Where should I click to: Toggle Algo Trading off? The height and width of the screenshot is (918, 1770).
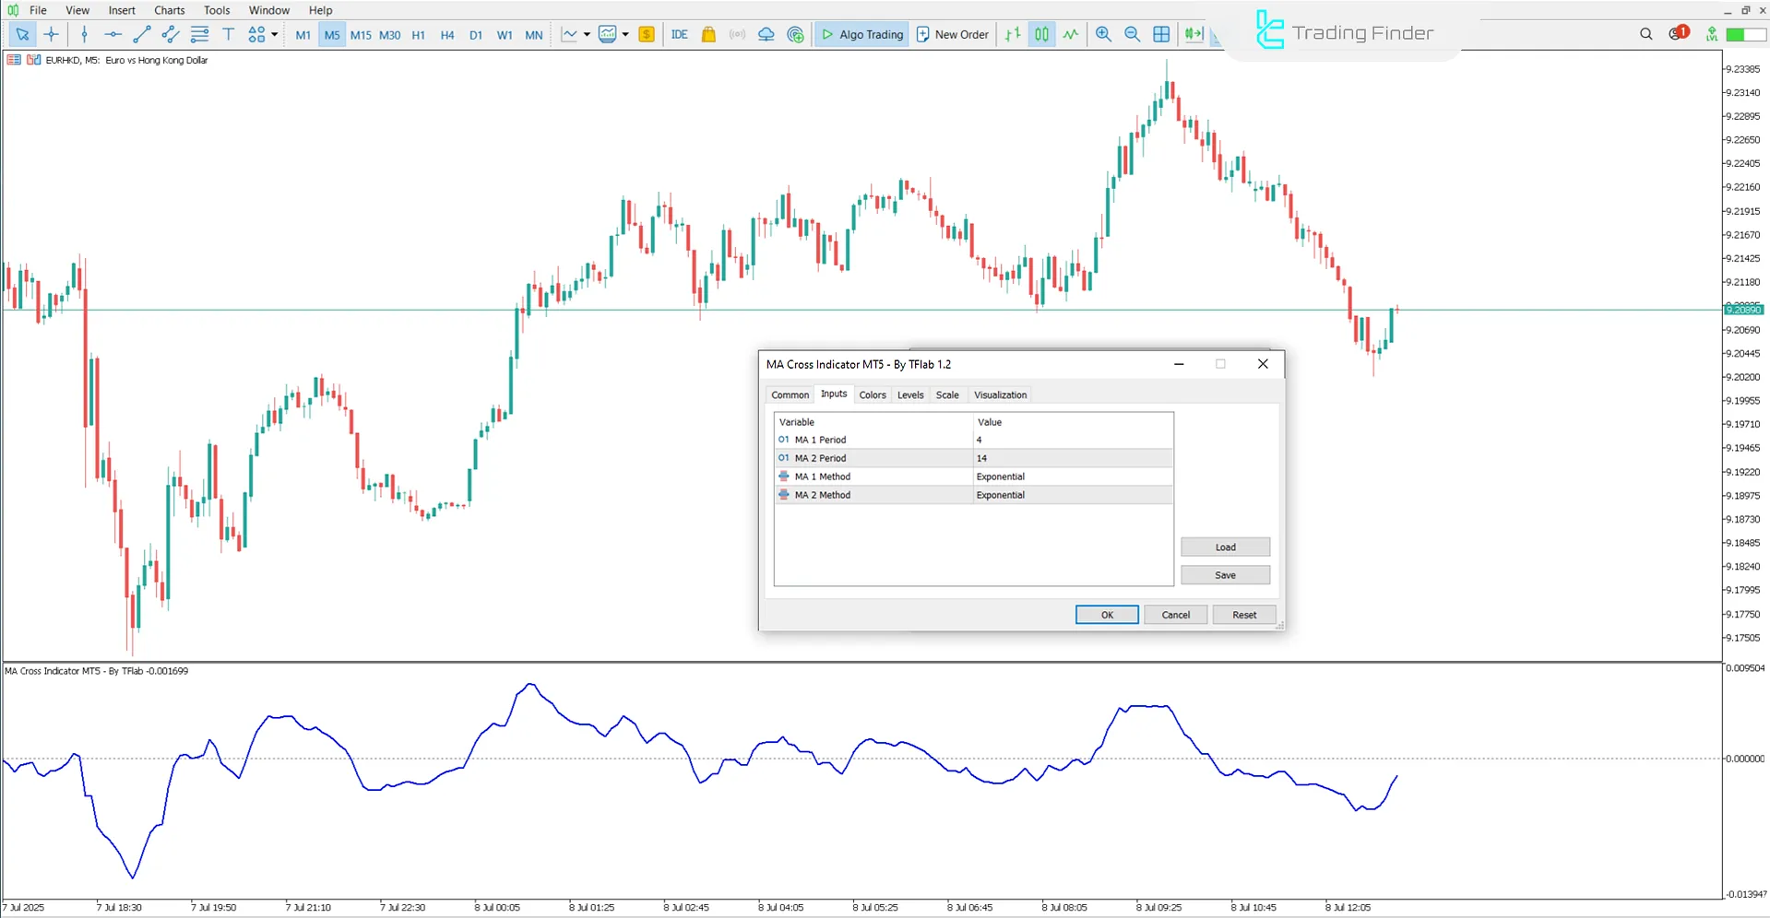[861, 34]
